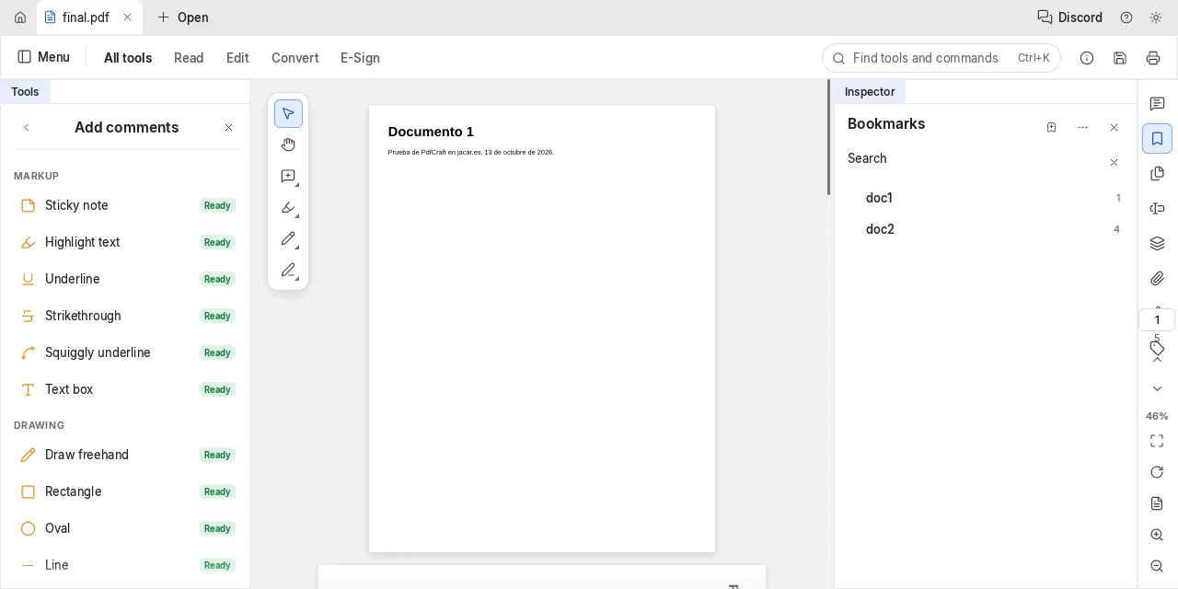This screenshot has height=589, width=1178.
Task: Print the document with printer icon
Action: tap(1153, 58)
